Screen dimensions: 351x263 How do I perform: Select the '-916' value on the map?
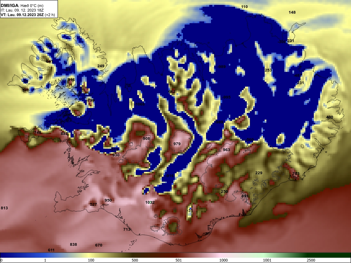170,176
